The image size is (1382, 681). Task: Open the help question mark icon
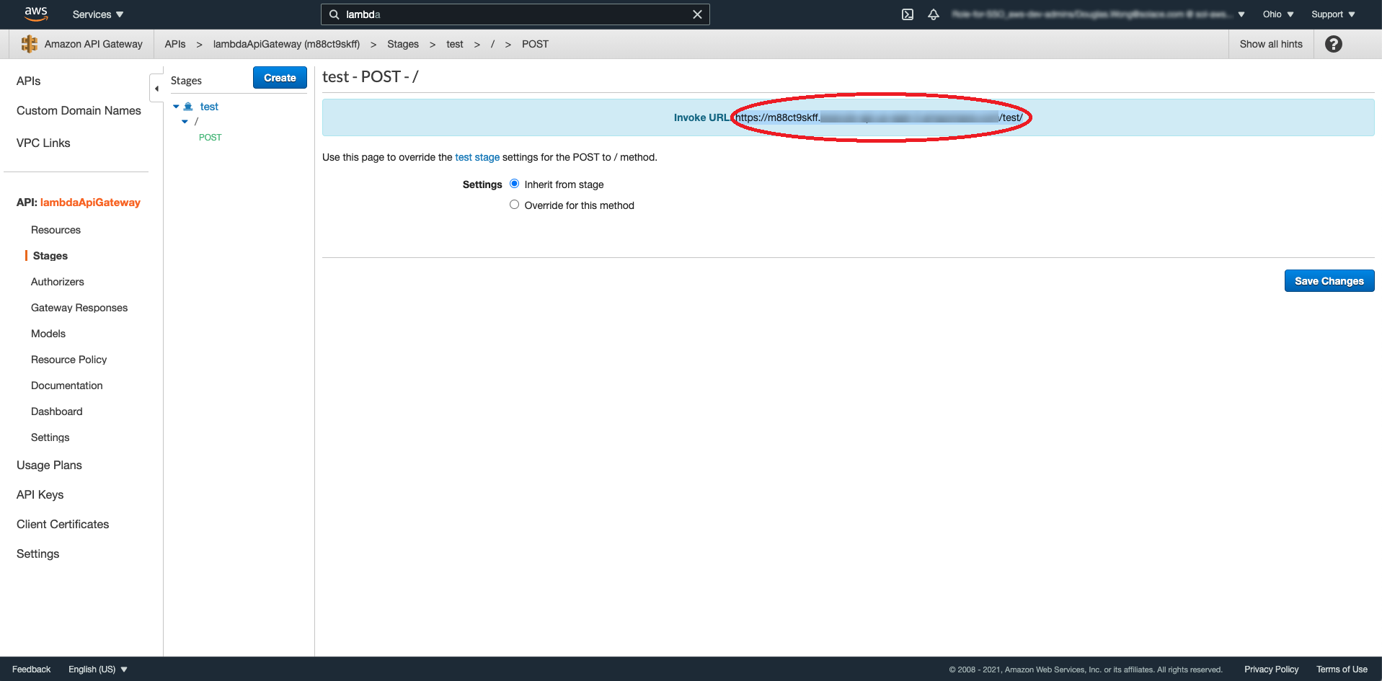click(x=1334, y=44)
